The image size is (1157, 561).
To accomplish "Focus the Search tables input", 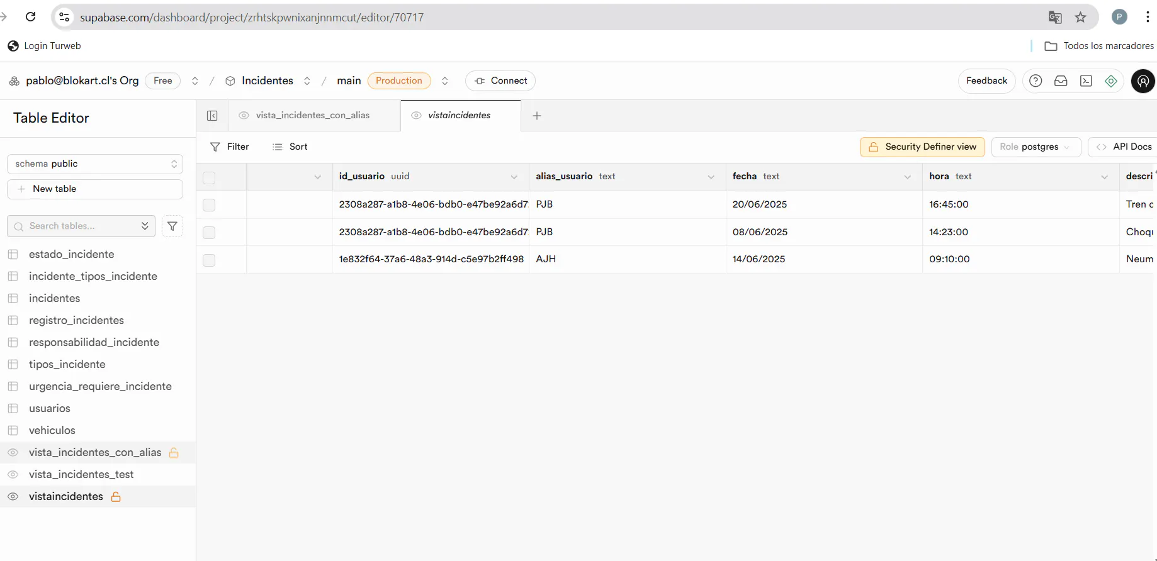I will click(x=81, y=226).
